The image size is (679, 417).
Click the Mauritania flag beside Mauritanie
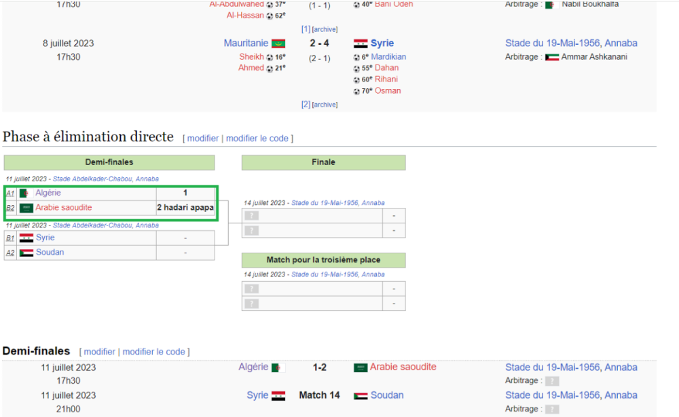coord(278,43)
